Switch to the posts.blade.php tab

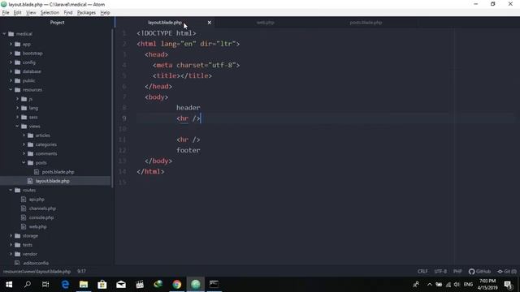coord(366,23)
